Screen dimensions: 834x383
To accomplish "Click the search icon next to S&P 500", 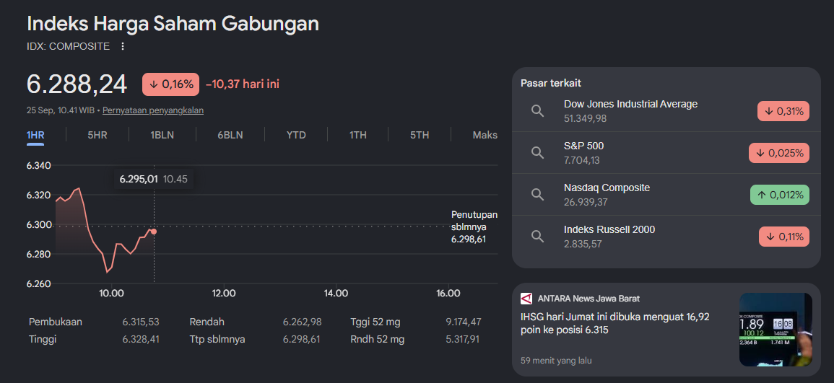I will tap(538, 153).
